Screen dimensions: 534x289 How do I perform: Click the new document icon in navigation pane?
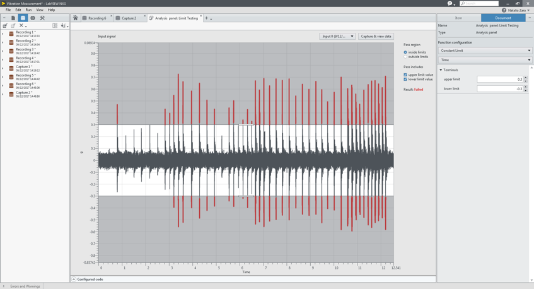pos(13,18)
